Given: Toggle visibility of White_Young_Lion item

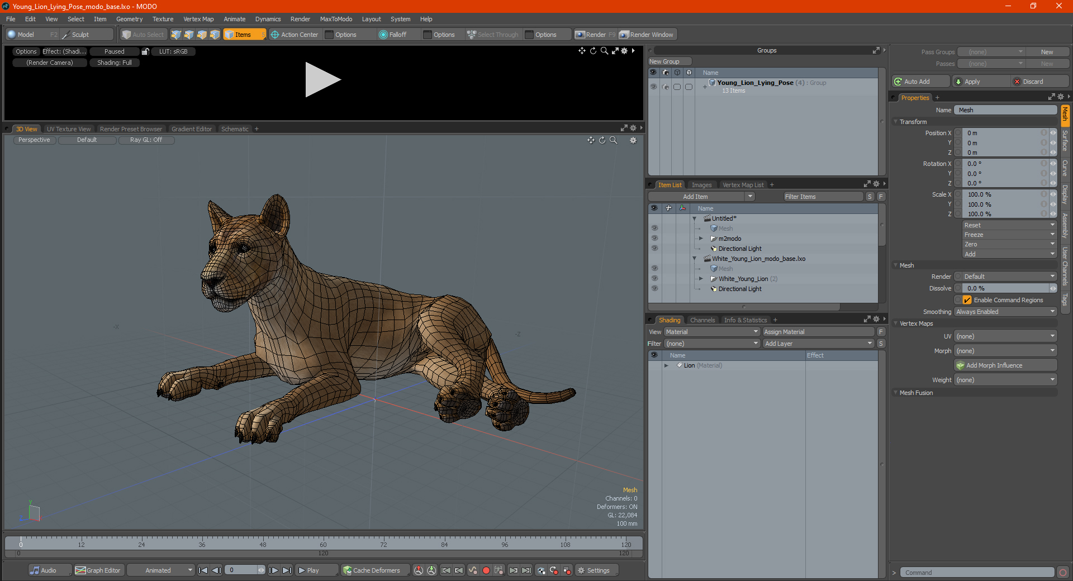Looking at the screenshot, I should 654,279.
